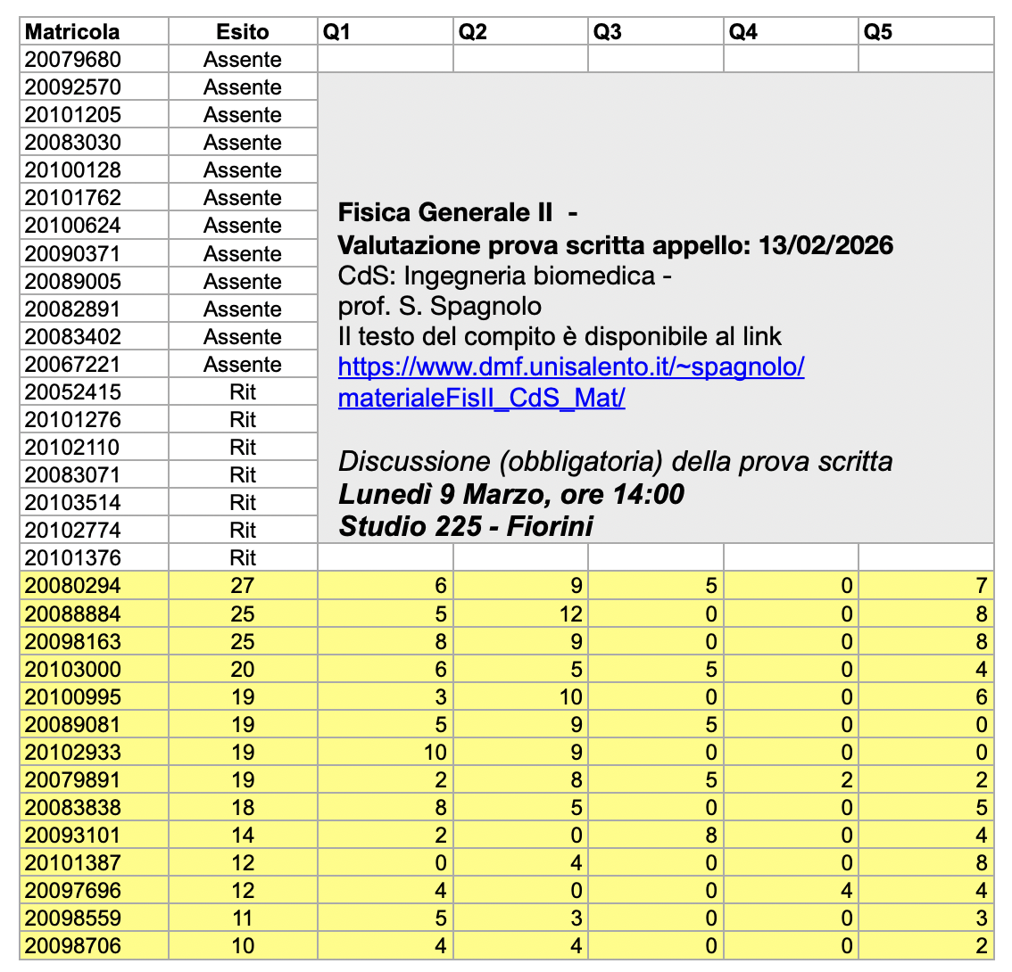Open the dmf.unisalento.it hyperlink
This screenshot has height=972, width=1012.
(x=571, y=367)
